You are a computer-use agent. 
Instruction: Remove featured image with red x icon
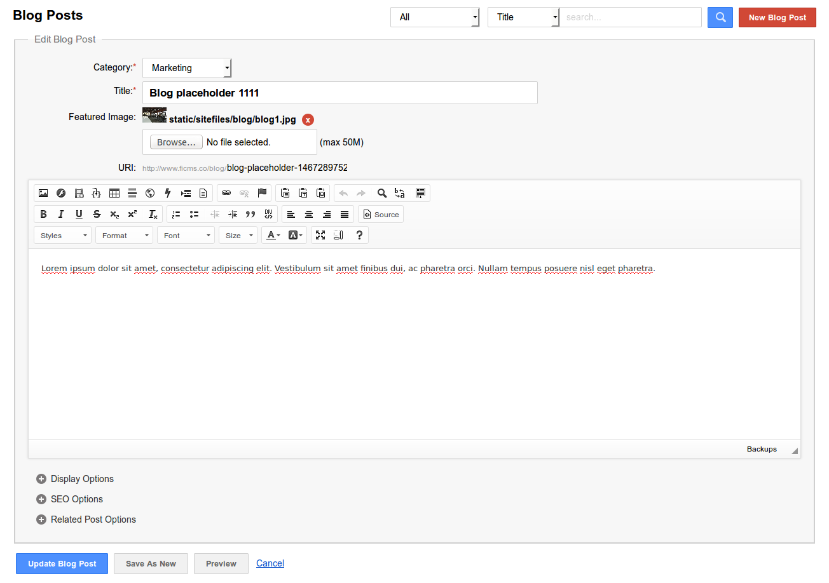(308, 119)
